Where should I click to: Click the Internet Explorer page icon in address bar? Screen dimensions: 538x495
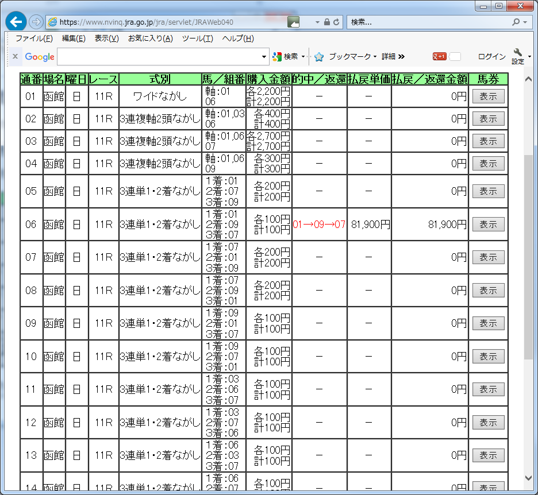52,22
